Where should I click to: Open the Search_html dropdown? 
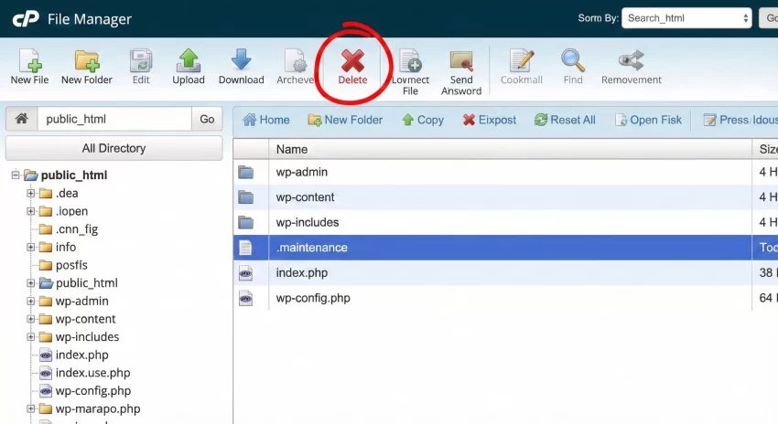pyautogui.click(x=686, y=18)
